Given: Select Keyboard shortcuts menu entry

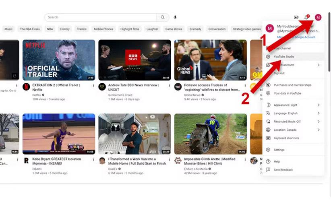Looking at the screenshot, I should [294, 138].
